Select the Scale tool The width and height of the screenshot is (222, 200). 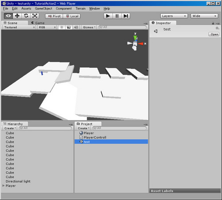click(35, 16)
